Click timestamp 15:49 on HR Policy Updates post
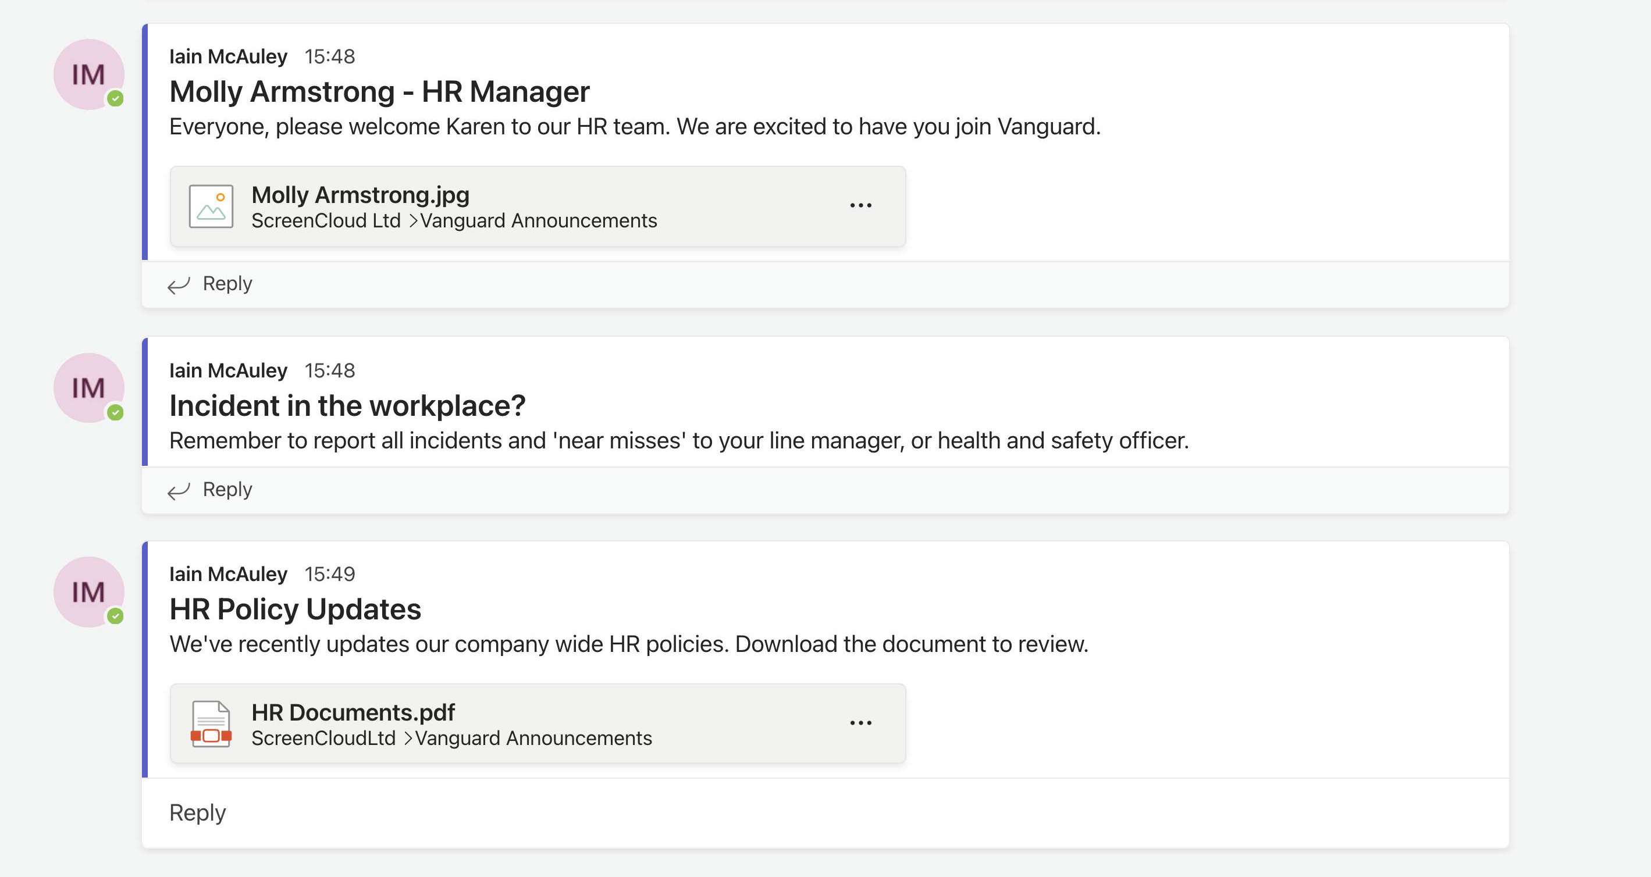Screen dimensions: 1651x877 pyautogui.click(x=329, y=574)
